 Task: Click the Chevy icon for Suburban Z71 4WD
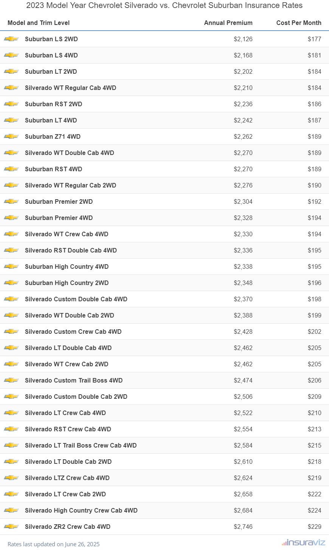[x=11, y=136]
